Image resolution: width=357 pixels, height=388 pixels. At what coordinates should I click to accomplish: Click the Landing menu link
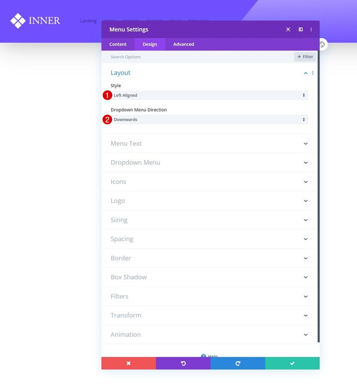tap(88, 21)
